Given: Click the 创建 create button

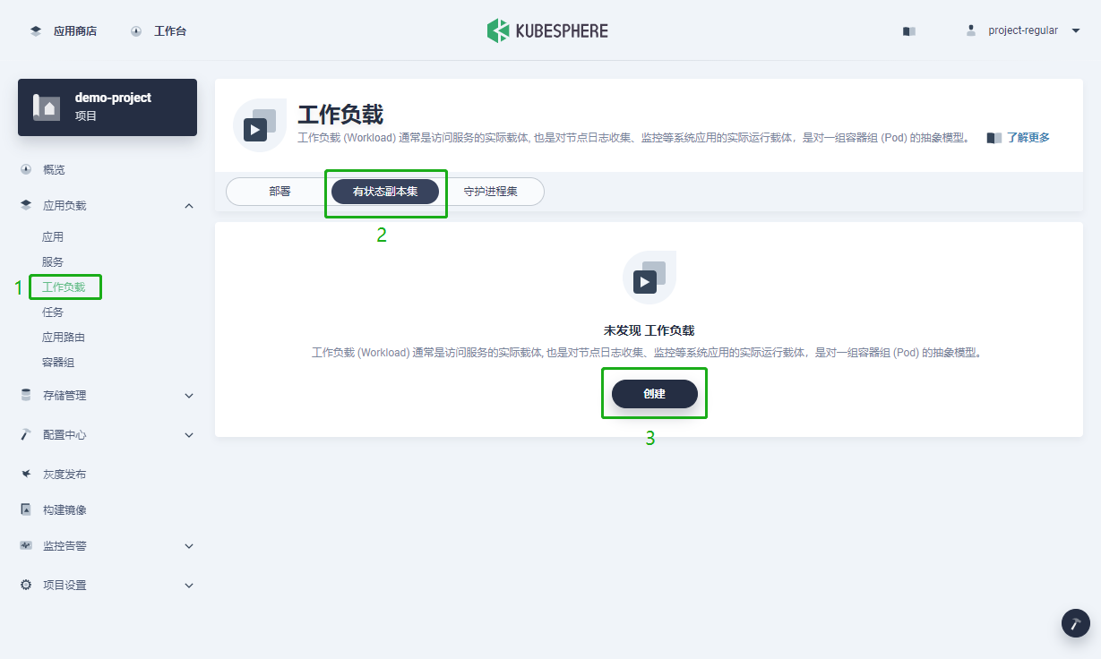Looking at the screenshot, I should (x=654, y=394).
